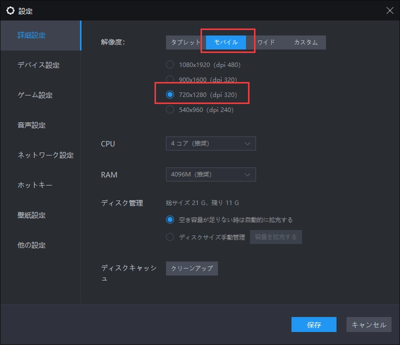The width and height of the screenshot is (400, 345).
Task: Switch to the ワイド resolution tab
Action: point(265,42)
